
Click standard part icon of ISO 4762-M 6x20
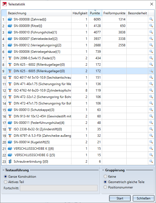coord(10,90)
